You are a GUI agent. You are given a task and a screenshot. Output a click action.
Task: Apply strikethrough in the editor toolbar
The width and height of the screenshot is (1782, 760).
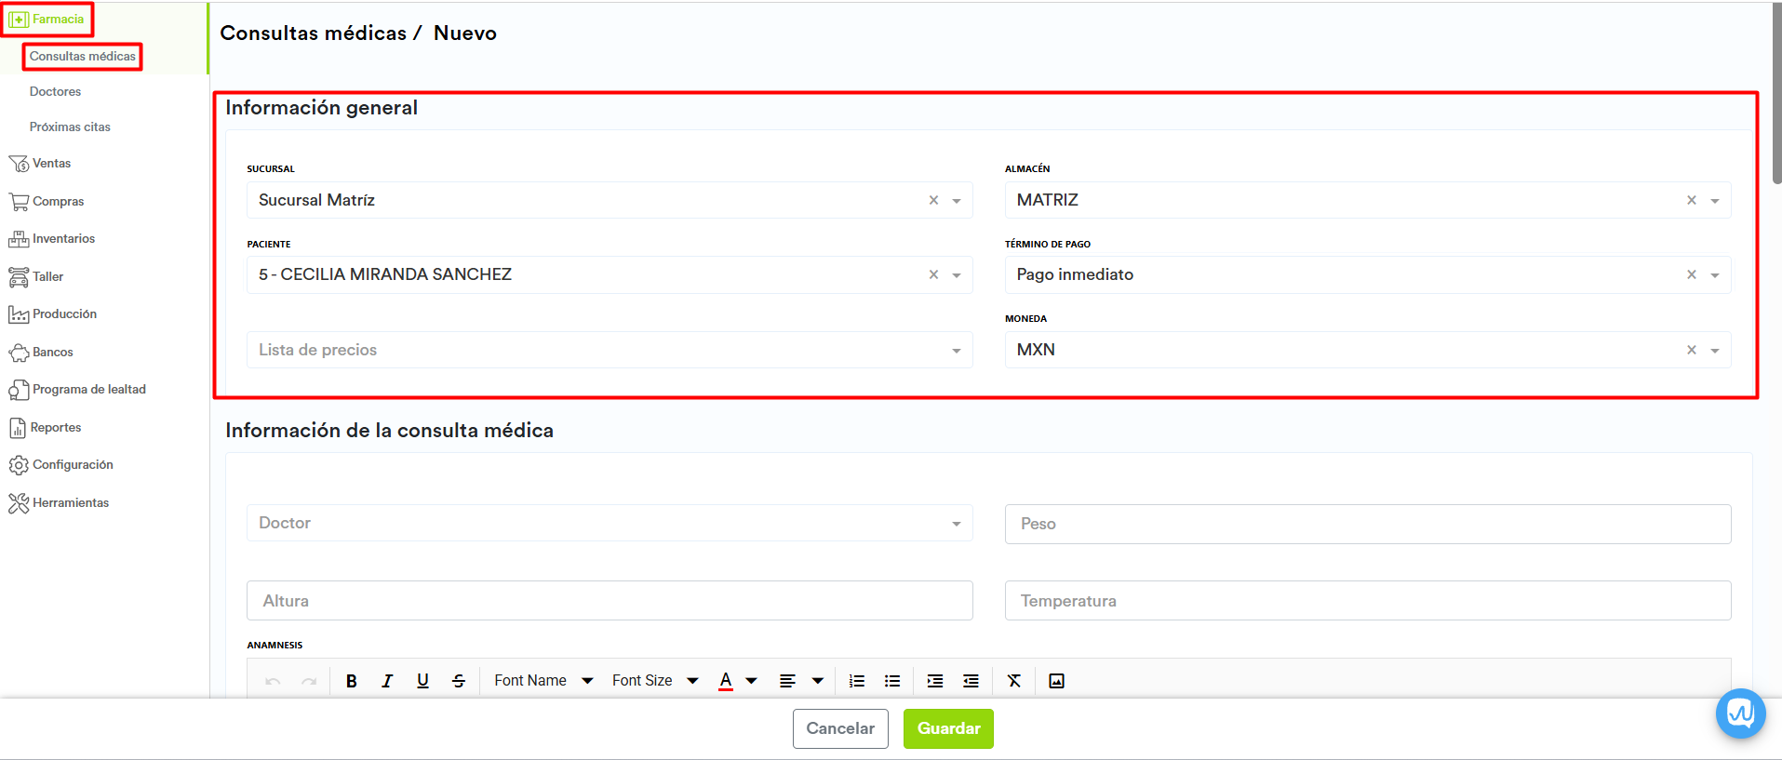pyautogui.click(x=459, y=681)
